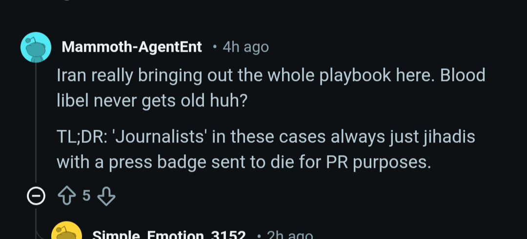Viewport: 527px width, 239px height.
Task: Click the line beginning with 'TL;DR'
Action: pyautogui.click(x=266, y=137)
